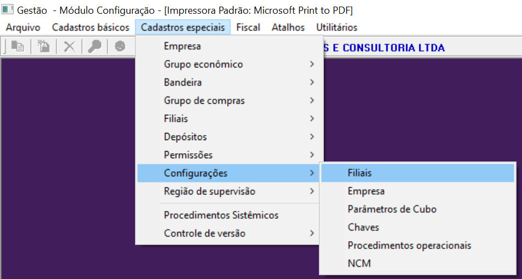This screenshot has width=522, height=279.
Task: Choose Parâmetros de Cubo option
Action: 392,209
